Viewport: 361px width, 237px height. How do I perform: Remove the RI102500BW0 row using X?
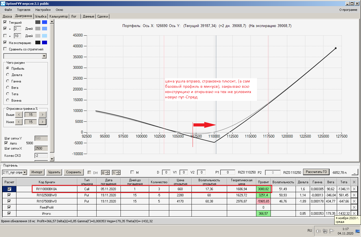pos(354,195)
